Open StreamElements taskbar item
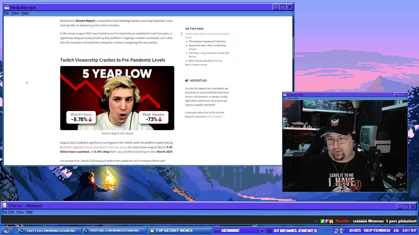This screenshot has height=235, width=419. coord(292,230)
